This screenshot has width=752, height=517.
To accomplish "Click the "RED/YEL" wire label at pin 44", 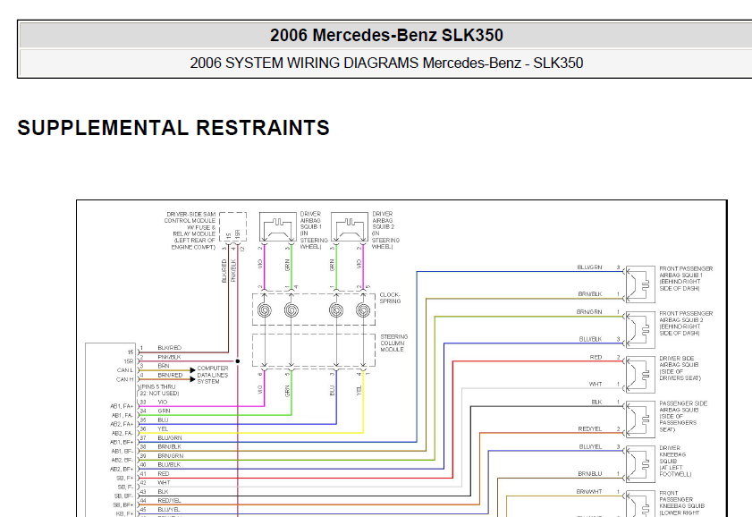I will point(169,501).
